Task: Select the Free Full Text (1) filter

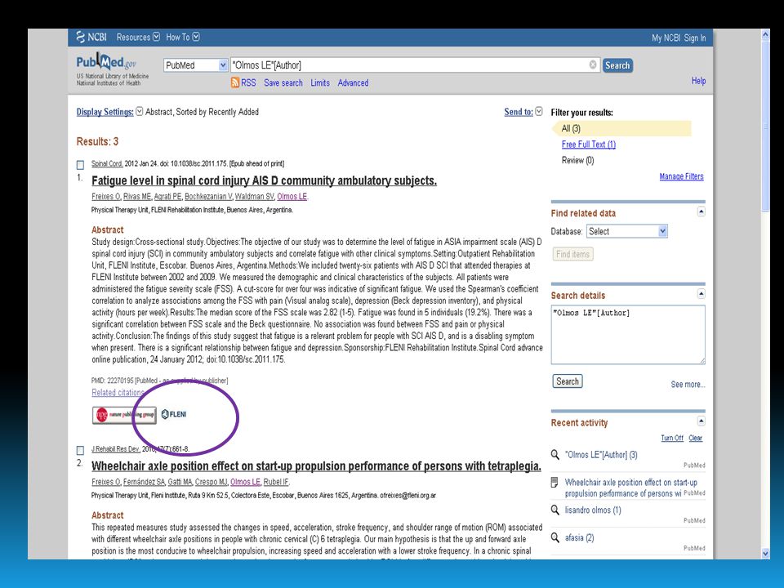Action: (589, 145)
